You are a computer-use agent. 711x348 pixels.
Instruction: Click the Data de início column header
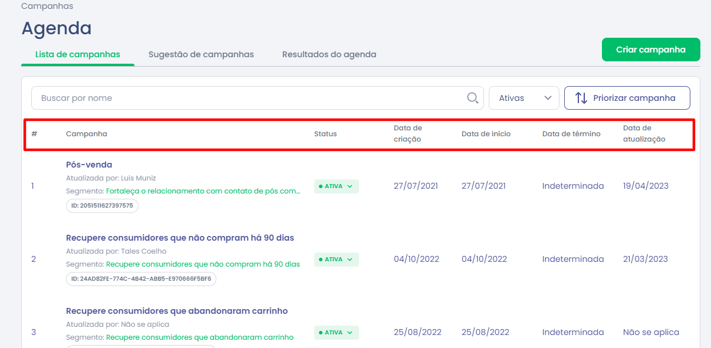click(486, 134)
